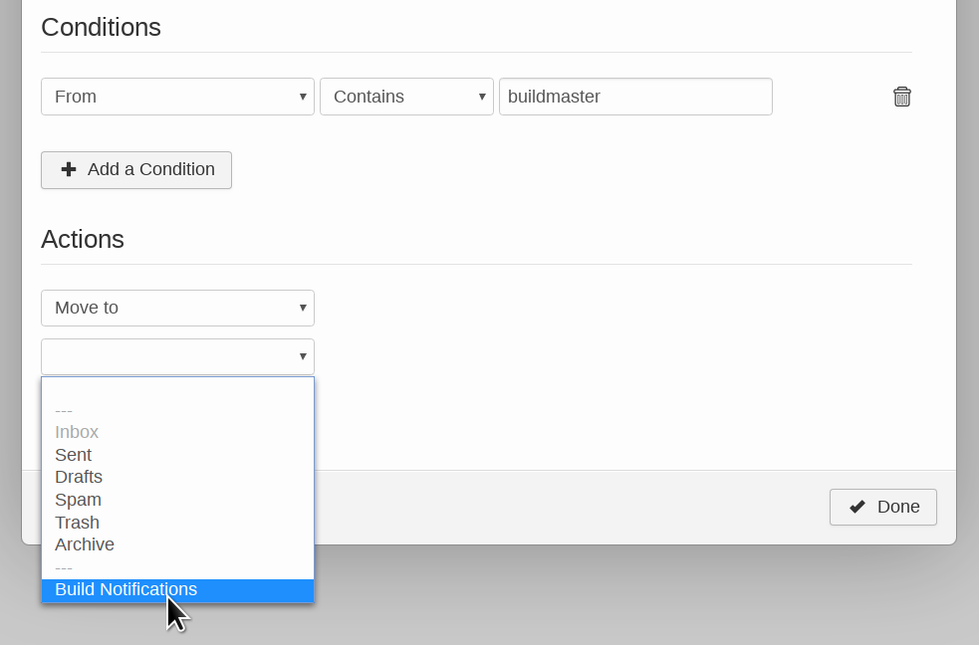
Task: Pick Drafts as the destination folder
Action: (79, 477)
